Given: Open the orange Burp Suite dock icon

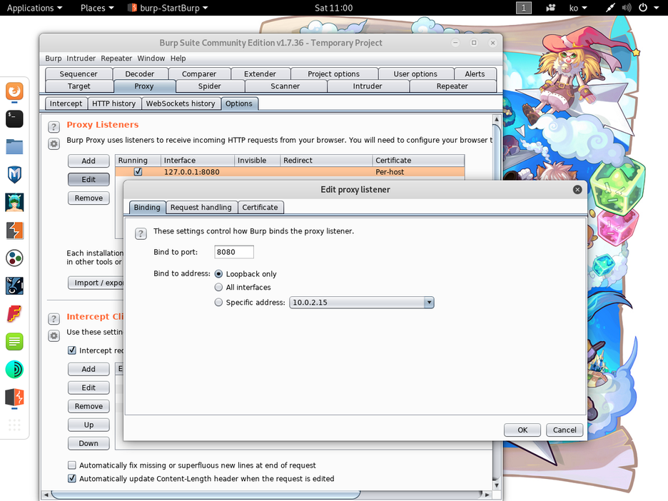Looking at the screenshot, I should click(x=14, y=231).
